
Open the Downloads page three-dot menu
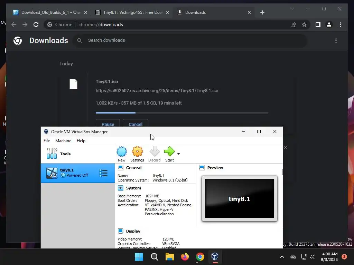336,41
